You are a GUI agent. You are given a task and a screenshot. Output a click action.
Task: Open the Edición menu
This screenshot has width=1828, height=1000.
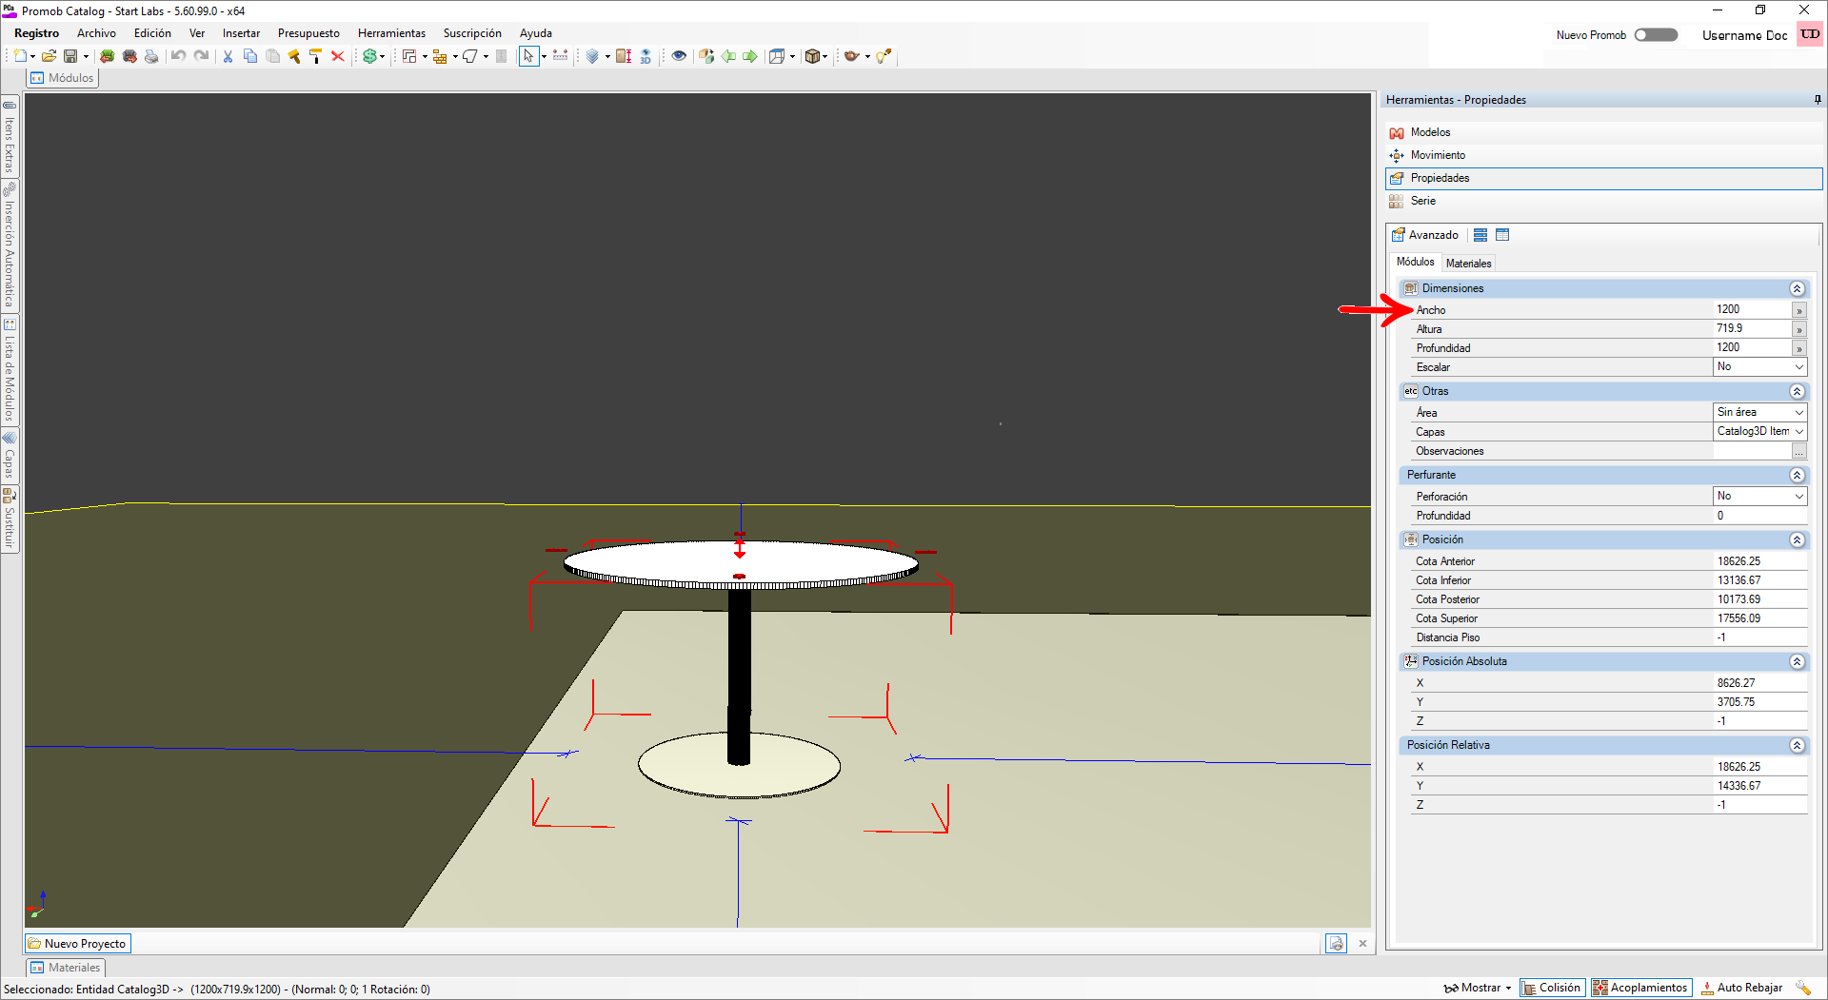pyautogui.click(x=152, y=33)
